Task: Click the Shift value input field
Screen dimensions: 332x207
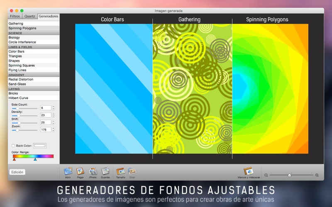Action: [x=46, y=122]
